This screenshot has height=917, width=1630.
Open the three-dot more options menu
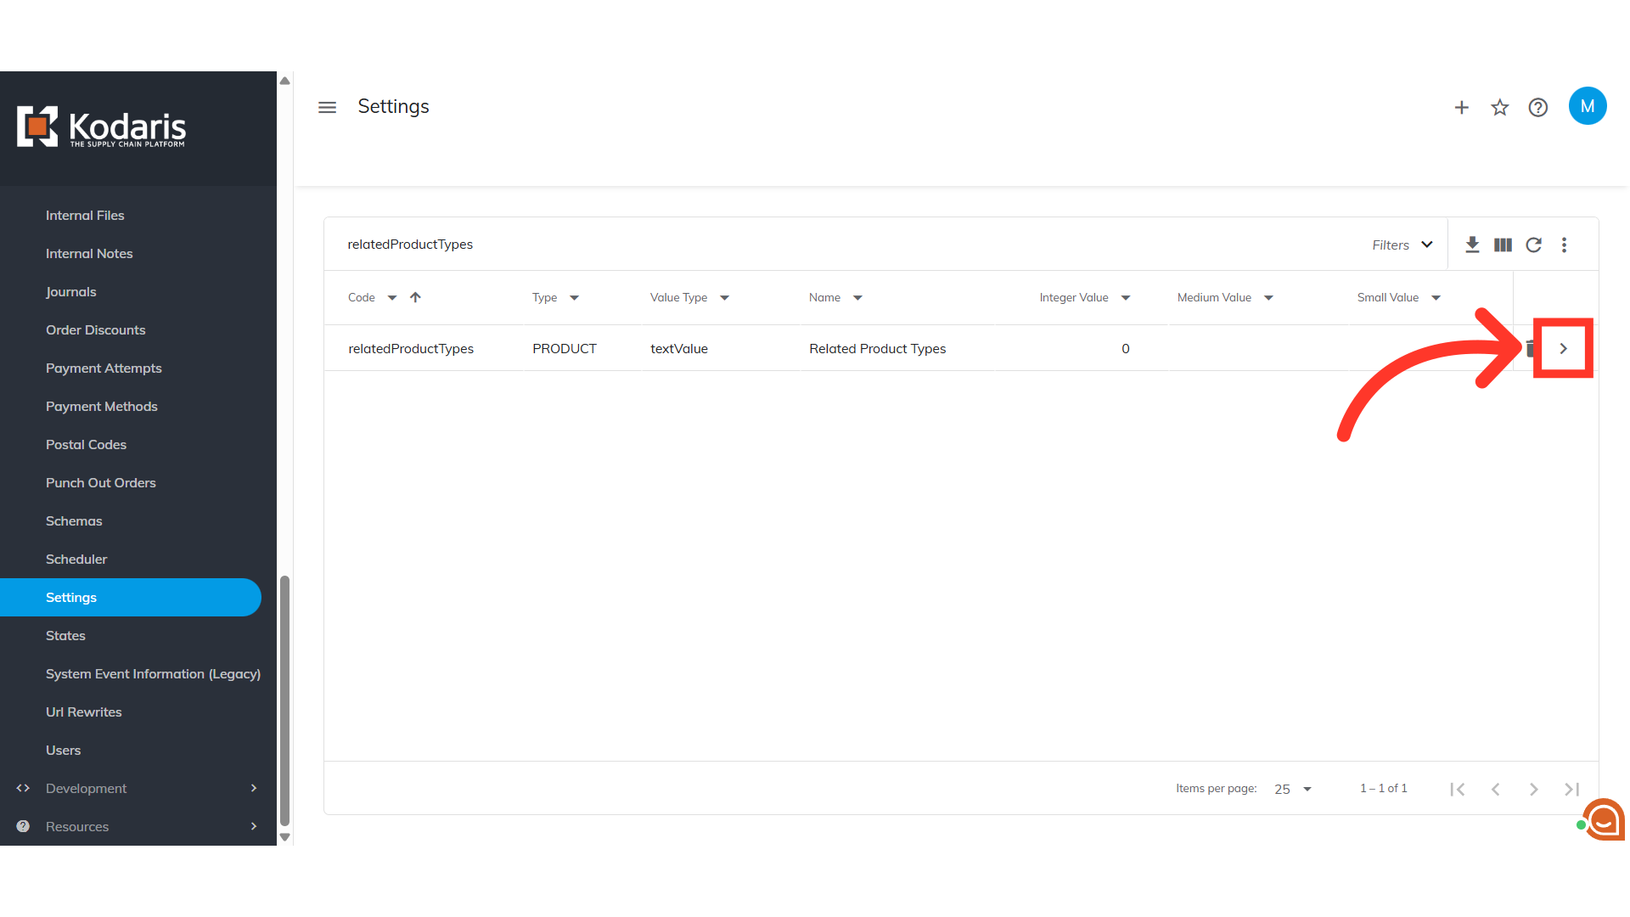coord(1564,245)
